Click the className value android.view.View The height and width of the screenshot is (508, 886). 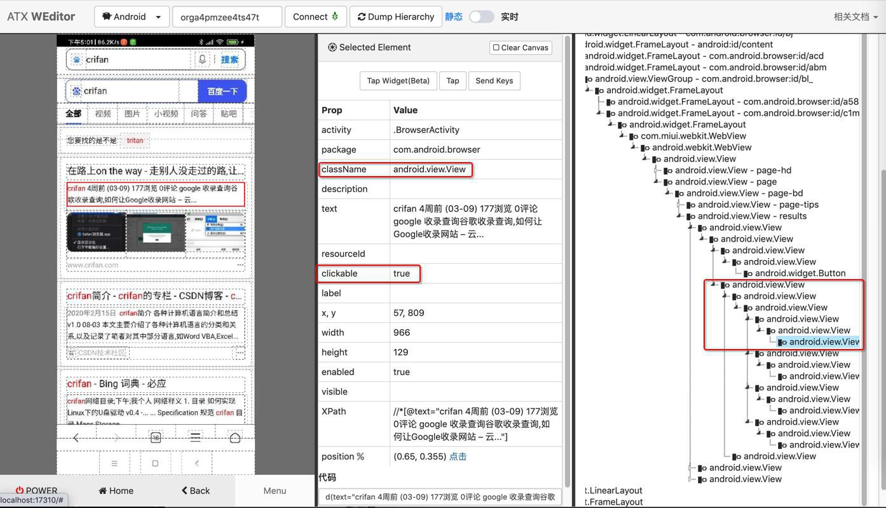[x=429, y=169]
